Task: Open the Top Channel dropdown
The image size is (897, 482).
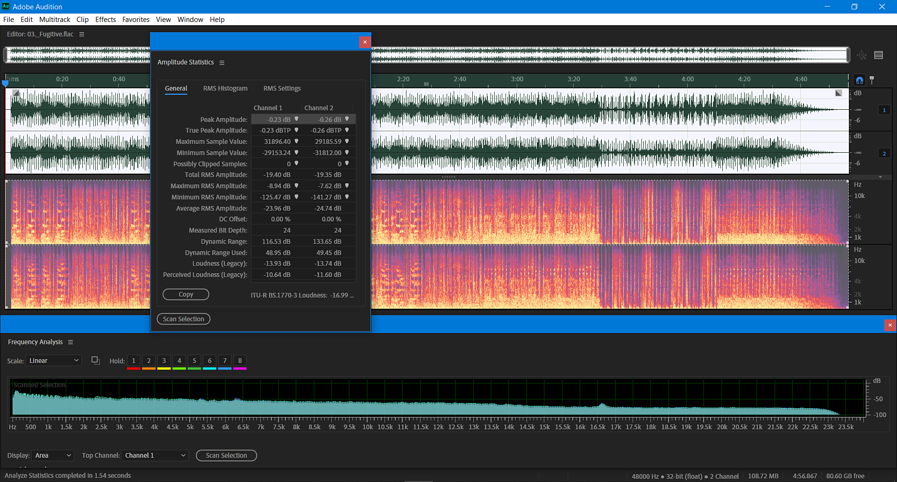Action: click(155, 455)
